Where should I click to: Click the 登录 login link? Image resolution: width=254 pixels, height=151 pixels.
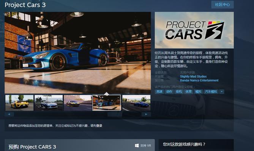tap(99, 126)
